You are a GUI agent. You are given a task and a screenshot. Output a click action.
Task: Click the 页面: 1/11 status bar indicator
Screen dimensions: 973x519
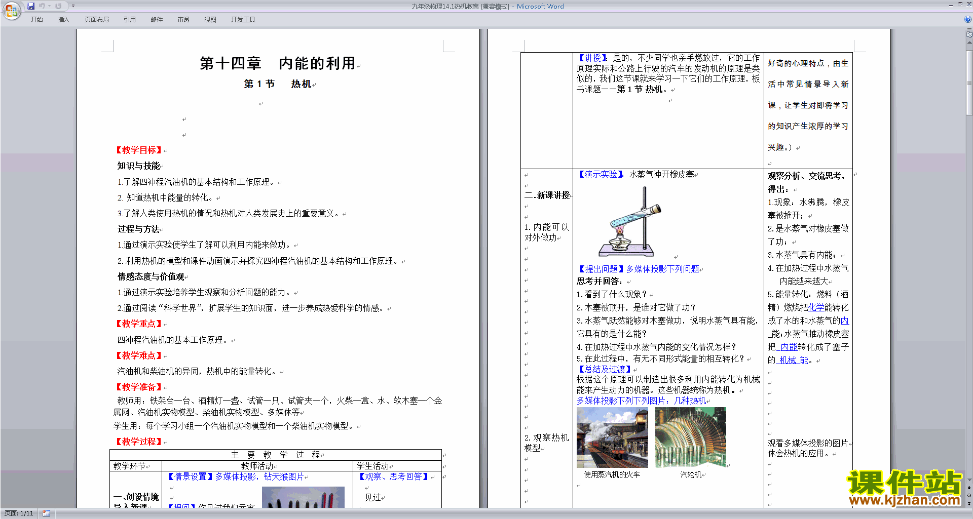tap(19, 513)
